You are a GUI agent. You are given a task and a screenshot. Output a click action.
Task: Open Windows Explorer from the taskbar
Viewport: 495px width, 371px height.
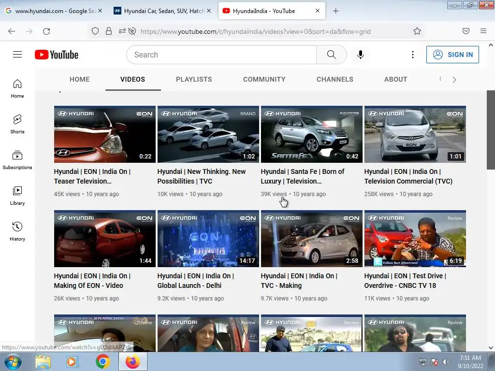[43, 362]
